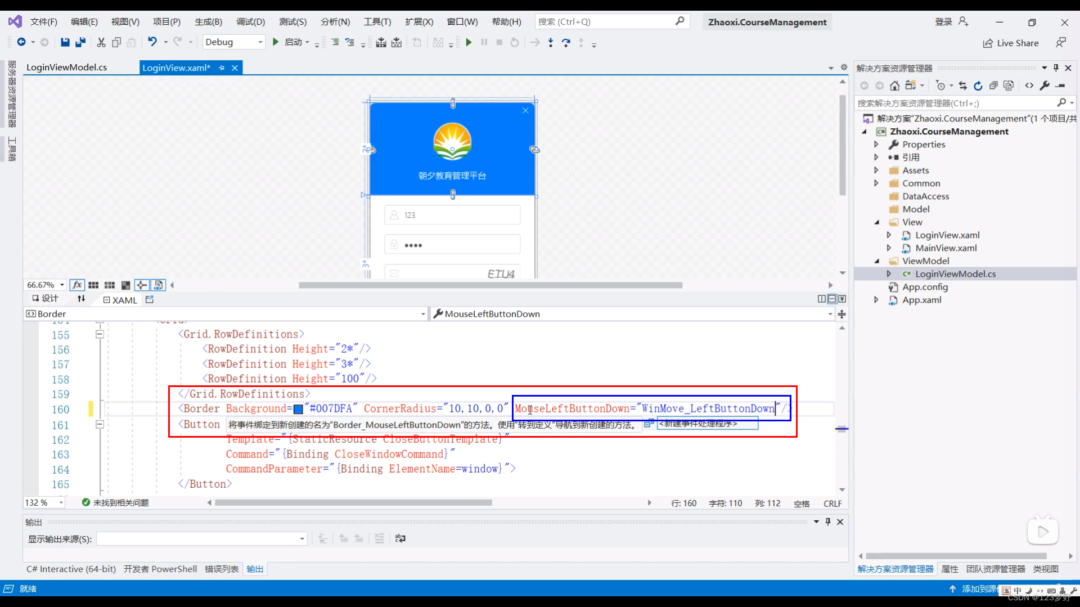The height and width of the screenshot is (607, 1080).
Task: Click the Preview Selected Items icon
Action: [x=1060, y=86]
